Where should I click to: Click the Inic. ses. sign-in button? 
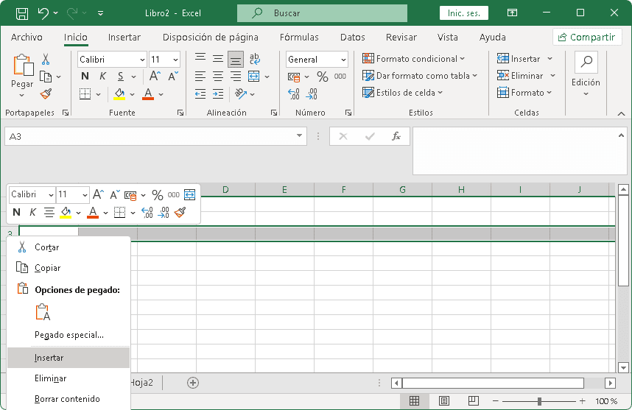[464, 13]
